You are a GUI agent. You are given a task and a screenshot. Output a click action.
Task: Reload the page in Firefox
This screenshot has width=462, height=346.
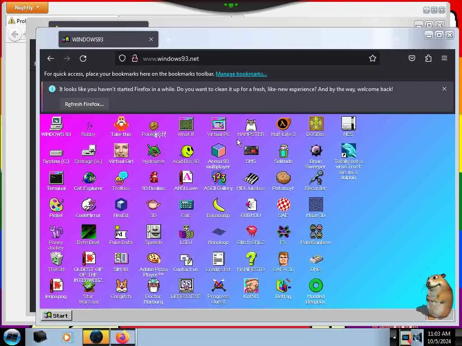(83, 59)
